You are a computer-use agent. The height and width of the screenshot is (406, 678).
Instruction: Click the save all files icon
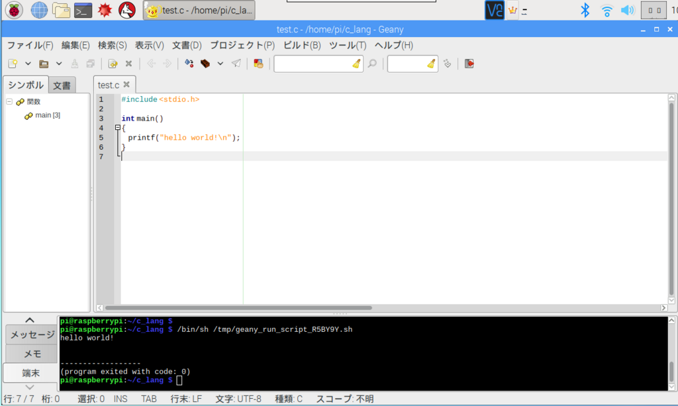tap(90, 64)
